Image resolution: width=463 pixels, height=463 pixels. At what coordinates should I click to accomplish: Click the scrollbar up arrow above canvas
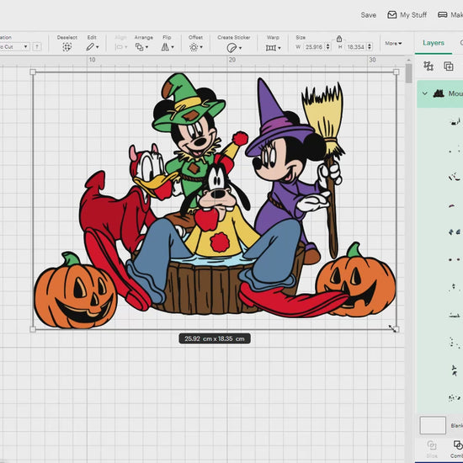point(408,60)
